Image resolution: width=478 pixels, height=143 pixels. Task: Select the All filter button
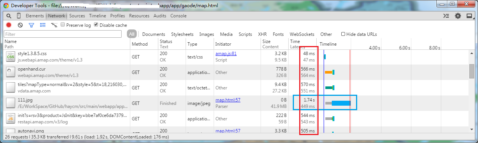point(131,34)
